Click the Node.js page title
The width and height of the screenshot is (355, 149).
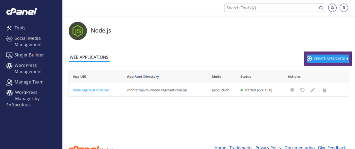[x=101, y=30]
